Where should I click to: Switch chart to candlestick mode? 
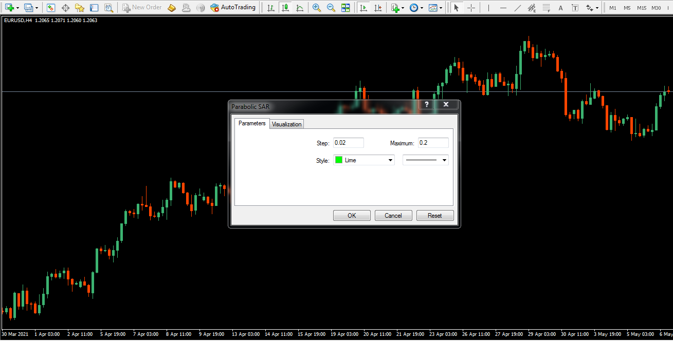[x=285, y=8]
